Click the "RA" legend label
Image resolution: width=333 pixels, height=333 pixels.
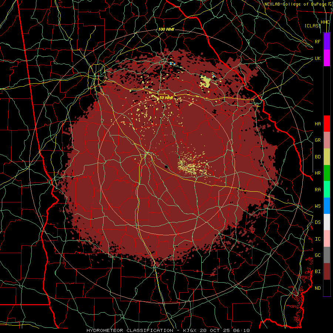pos(317,190)
